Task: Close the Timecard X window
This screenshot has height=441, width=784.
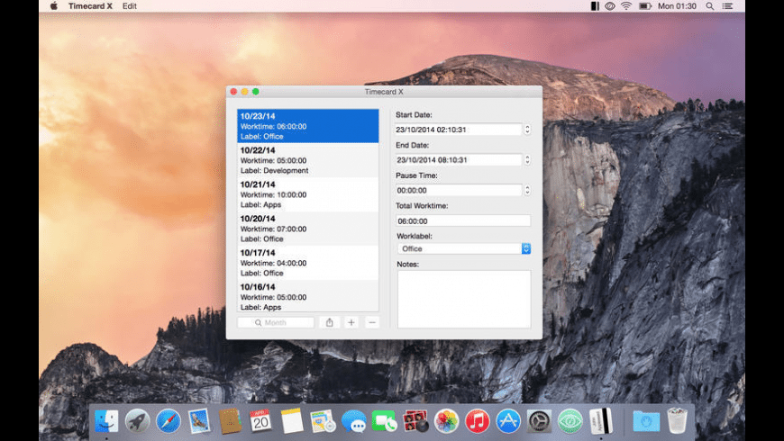Action: click(233, 92)
